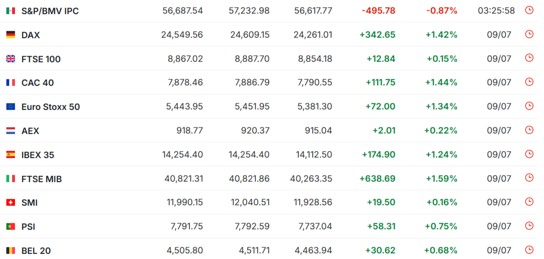Select the CAC 40 index name
The image size is (544, 259).
click(x=38, y=83)
